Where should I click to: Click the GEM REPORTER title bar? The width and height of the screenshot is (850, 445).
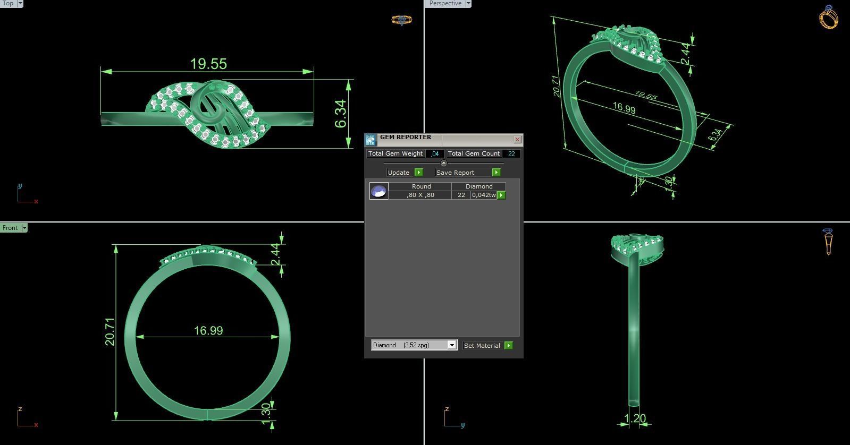pyautogui.click(x=445, y=140)
